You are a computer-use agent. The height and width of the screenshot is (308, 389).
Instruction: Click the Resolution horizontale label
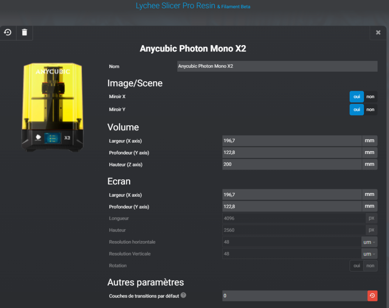coord(132,242)
